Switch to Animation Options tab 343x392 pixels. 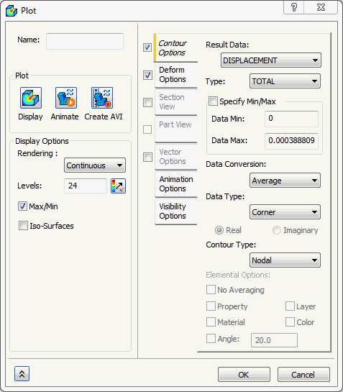pyautogui.click(x=176, y=183)
